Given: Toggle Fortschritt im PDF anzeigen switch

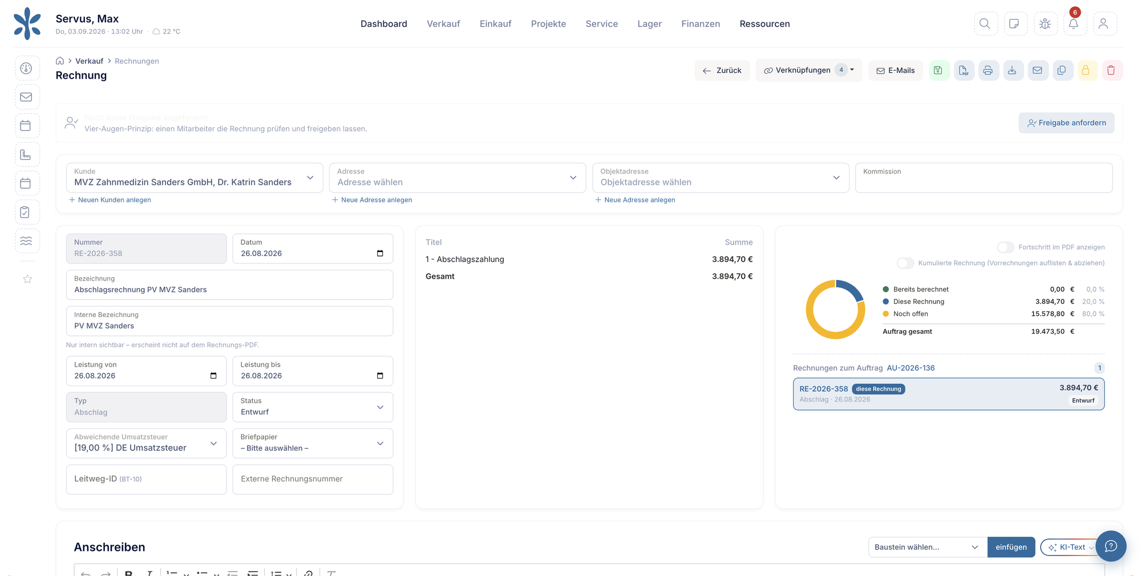Looking at the screenshot, I should tap(1005, 247).
